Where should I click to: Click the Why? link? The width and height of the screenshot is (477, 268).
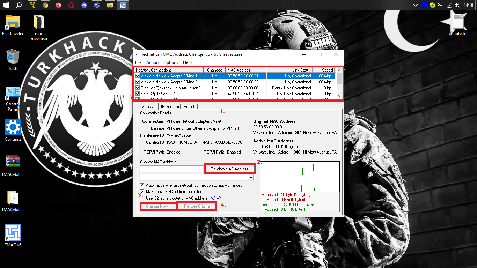click(x=215, y=198)
